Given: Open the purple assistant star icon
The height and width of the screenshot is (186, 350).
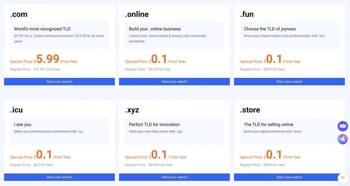Looking at the screenshot, I should pos(343,139).
